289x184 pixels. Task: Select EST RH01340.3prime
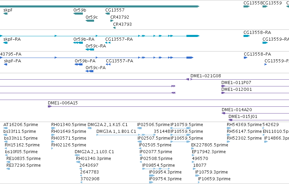click(x=78, y=162)
